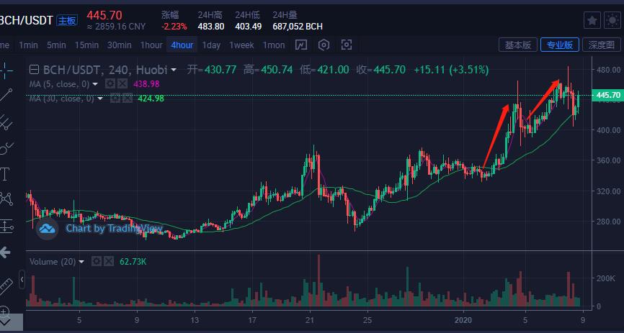This screenshot has width=624, height=333.
Task: Select the long position prediction tool
Action: click(6, 226)
